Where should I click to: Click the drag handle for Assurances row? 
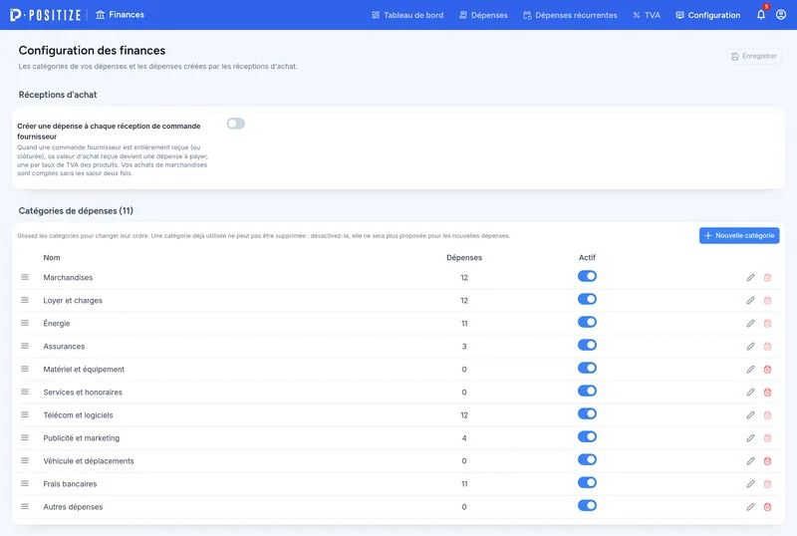[x=25, y=346]
